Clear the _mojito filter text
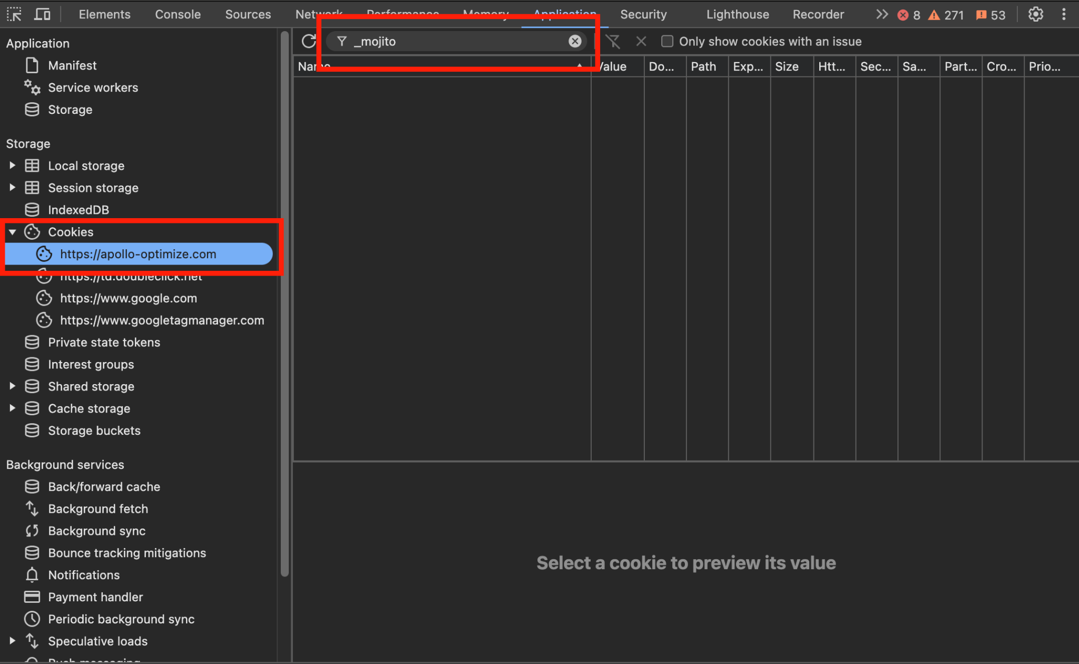 (x=575, y=41)
